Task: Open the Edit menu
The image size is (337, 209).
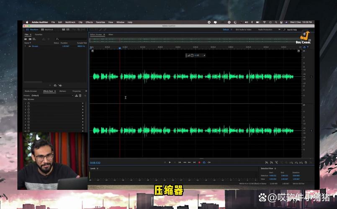Action: [60, 22]
